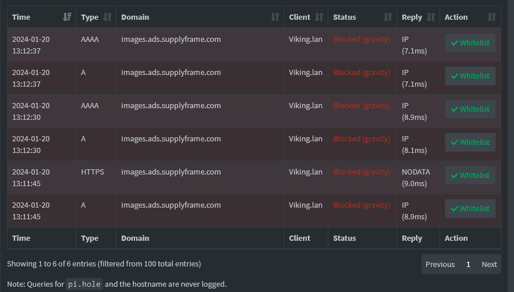Sort by Action column arrows

(492, 17)
